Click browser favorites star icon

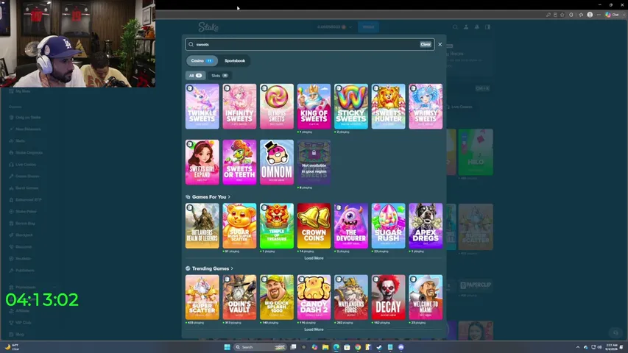click(x=562, y=15)
